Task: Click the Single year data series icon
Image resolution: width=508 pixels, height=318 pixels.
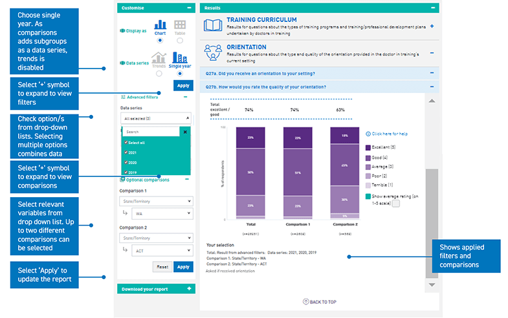Action: point(180,58)
